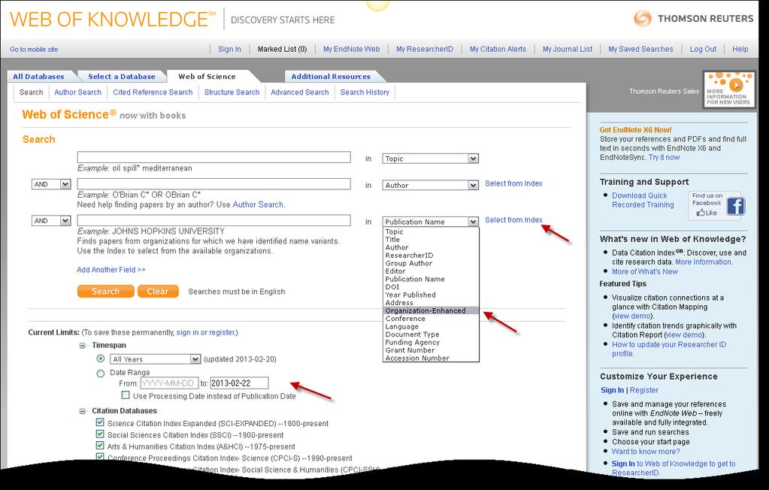Screen dimensions: 769x490
Task: Select the All Years timespan radio button
Action: click(101, 358)
